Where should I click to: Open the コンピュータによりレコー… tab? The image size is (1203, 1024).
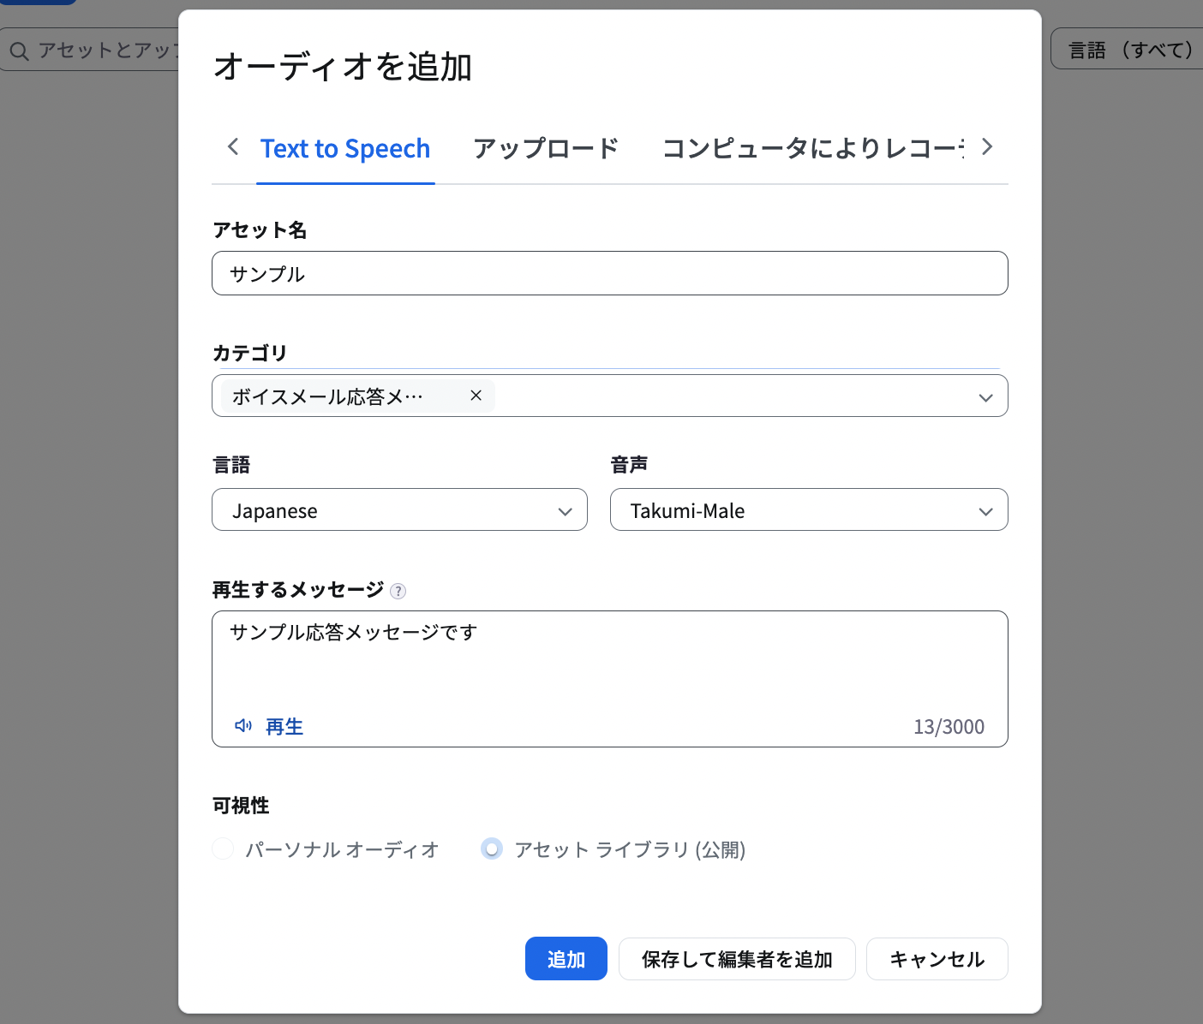[812, 149]
